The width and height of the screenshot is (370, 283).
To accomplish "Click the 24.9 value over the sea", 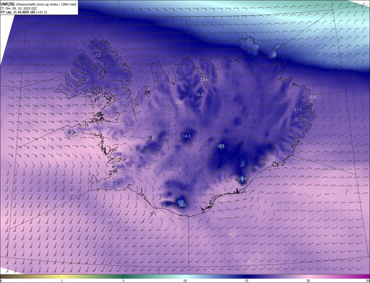I will pos(108,220).
